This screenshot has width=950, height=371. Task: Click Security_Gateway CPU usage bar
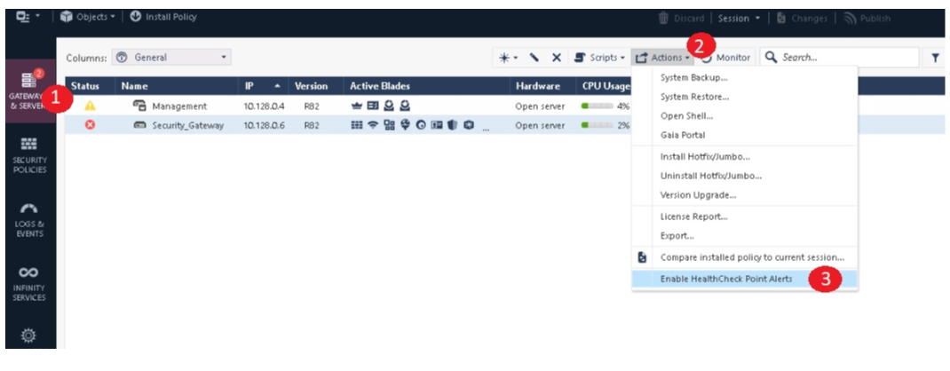coord(597,125)
